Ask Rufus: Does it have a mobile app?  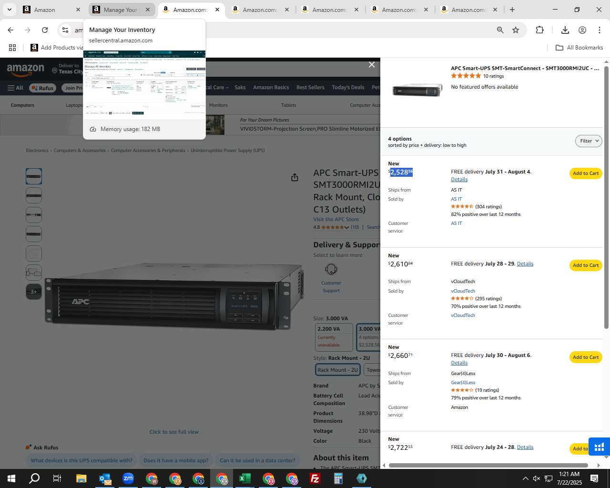pyautogui.click(x=176, y=460)
